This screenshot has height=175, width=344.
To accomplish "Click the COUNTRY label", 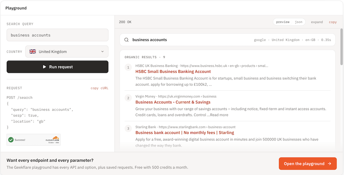I will [14, 52].
